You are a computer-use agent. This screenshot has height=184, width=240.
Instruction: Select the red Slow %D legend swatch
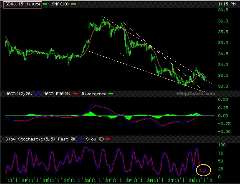tap(108, 139)
